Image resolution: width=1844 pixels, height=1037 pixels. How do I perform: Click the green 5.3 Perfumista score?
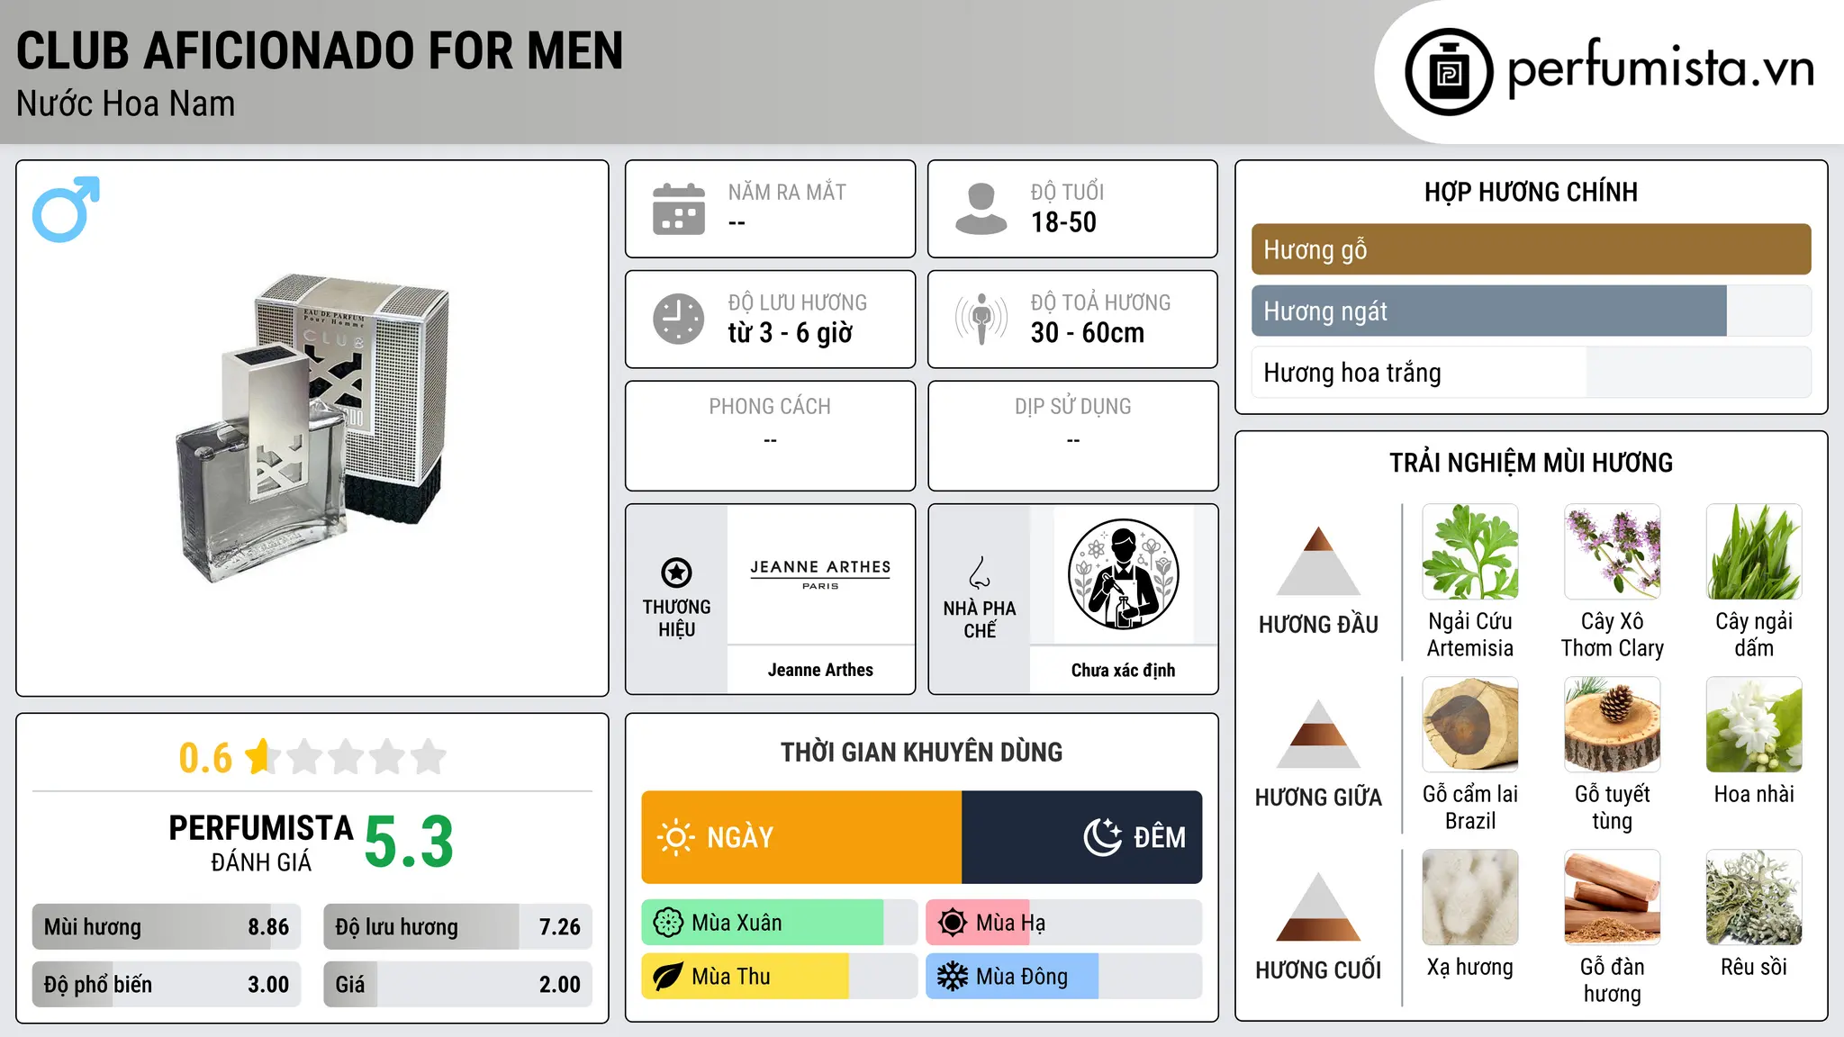(x=409, y=842)
